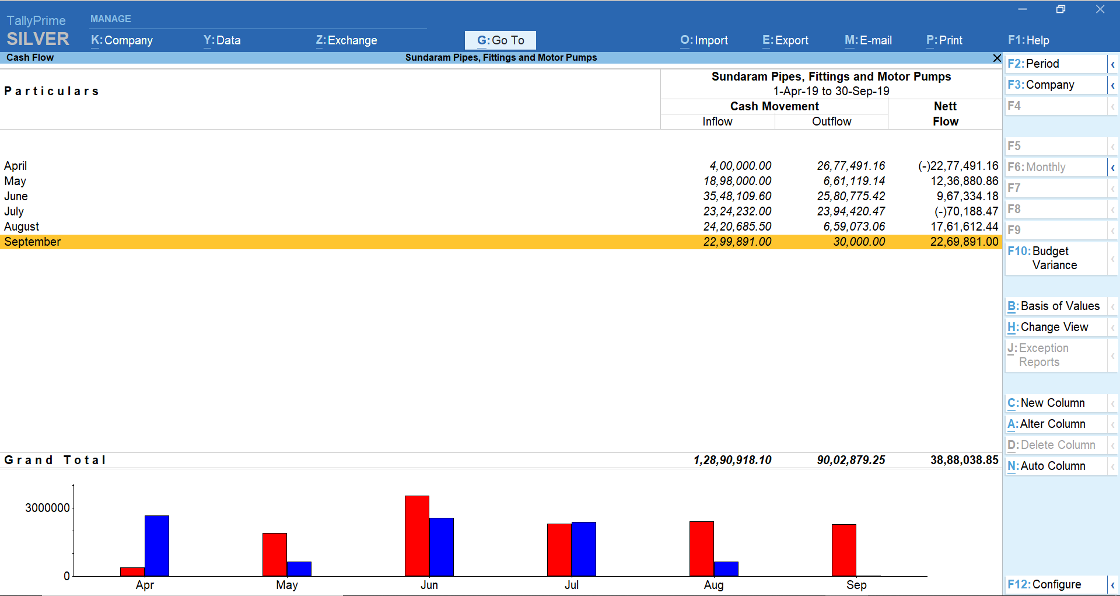
Task: Open the E: Export menu
Action: pos(785,40)
